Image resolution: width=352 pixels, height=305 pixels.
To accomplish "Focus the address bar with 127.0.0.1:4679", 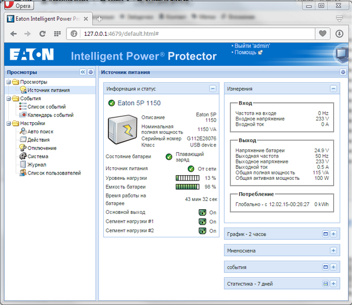I will pyautogui.click(x=191, y=33).
